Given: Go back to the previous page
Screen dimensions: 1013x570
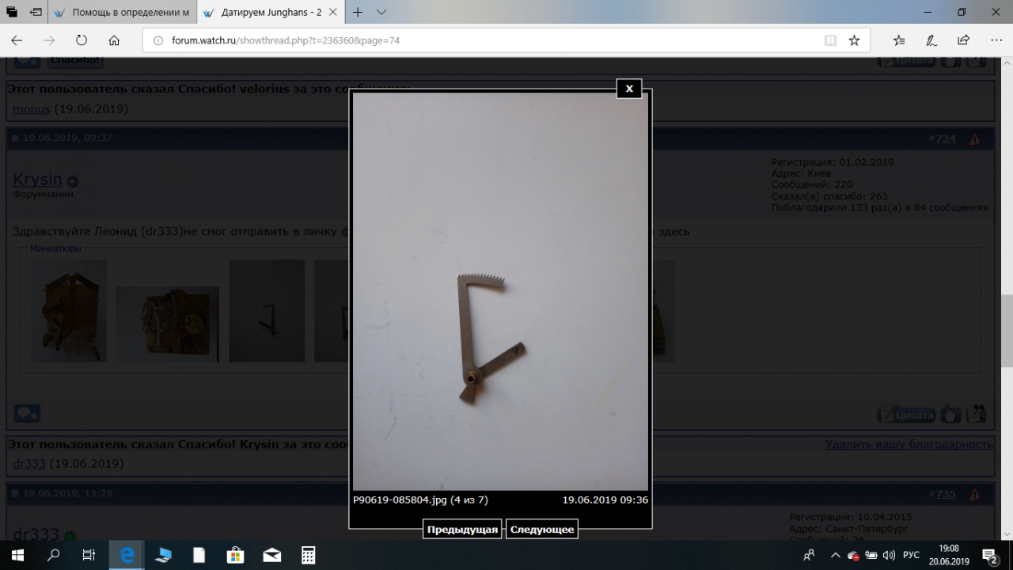Looking at the screenshot, I should tap(17, 40).
